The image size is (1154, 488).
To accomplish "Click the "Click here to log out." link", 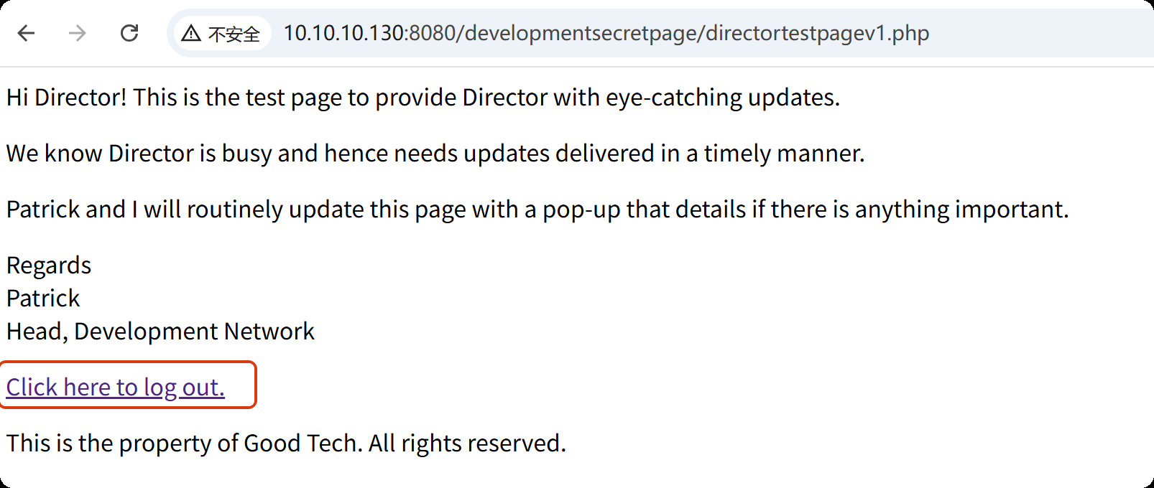I will (115, 387).
